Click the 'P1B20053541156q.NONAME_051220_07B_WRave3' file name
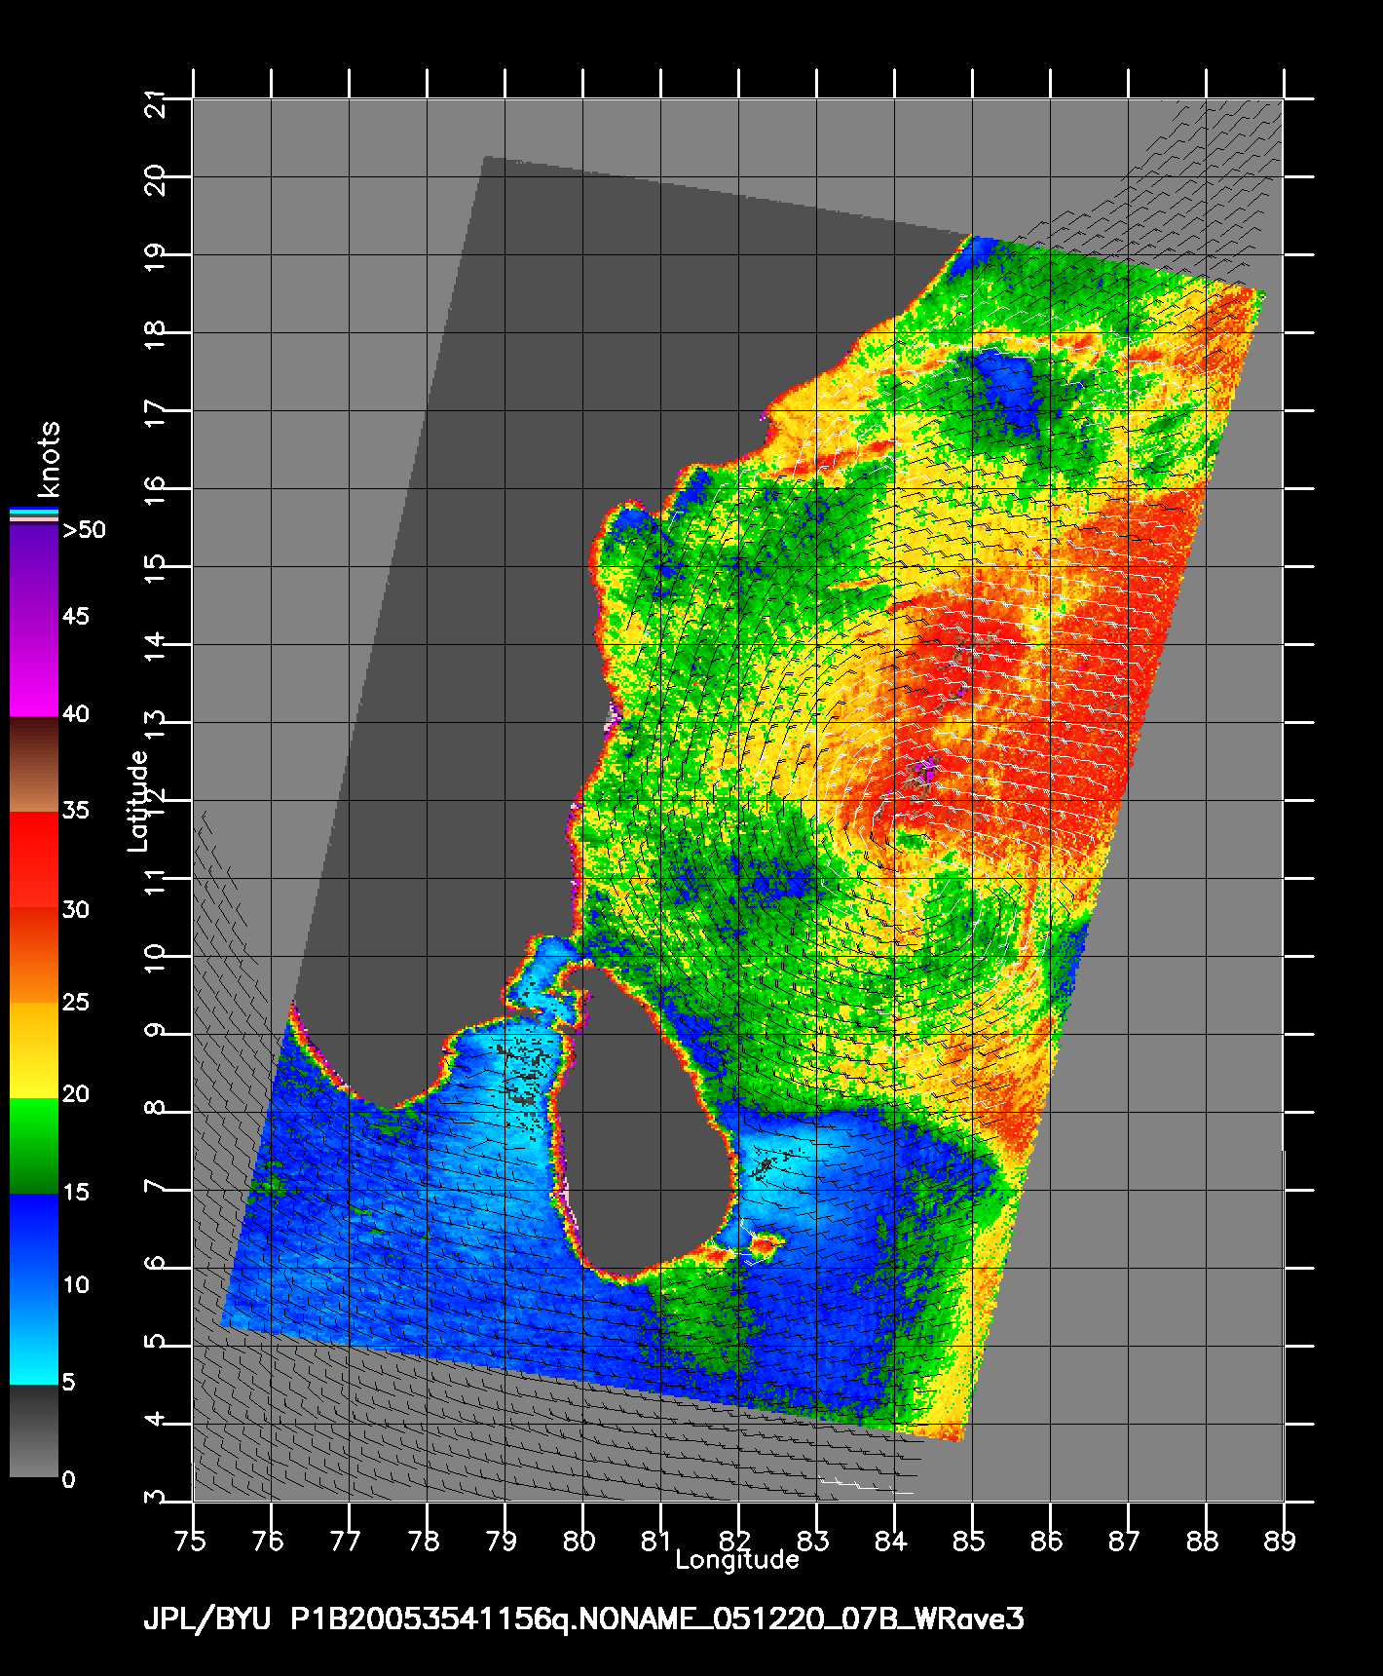This screenshot has width=1383, height=1676. 657,1619
